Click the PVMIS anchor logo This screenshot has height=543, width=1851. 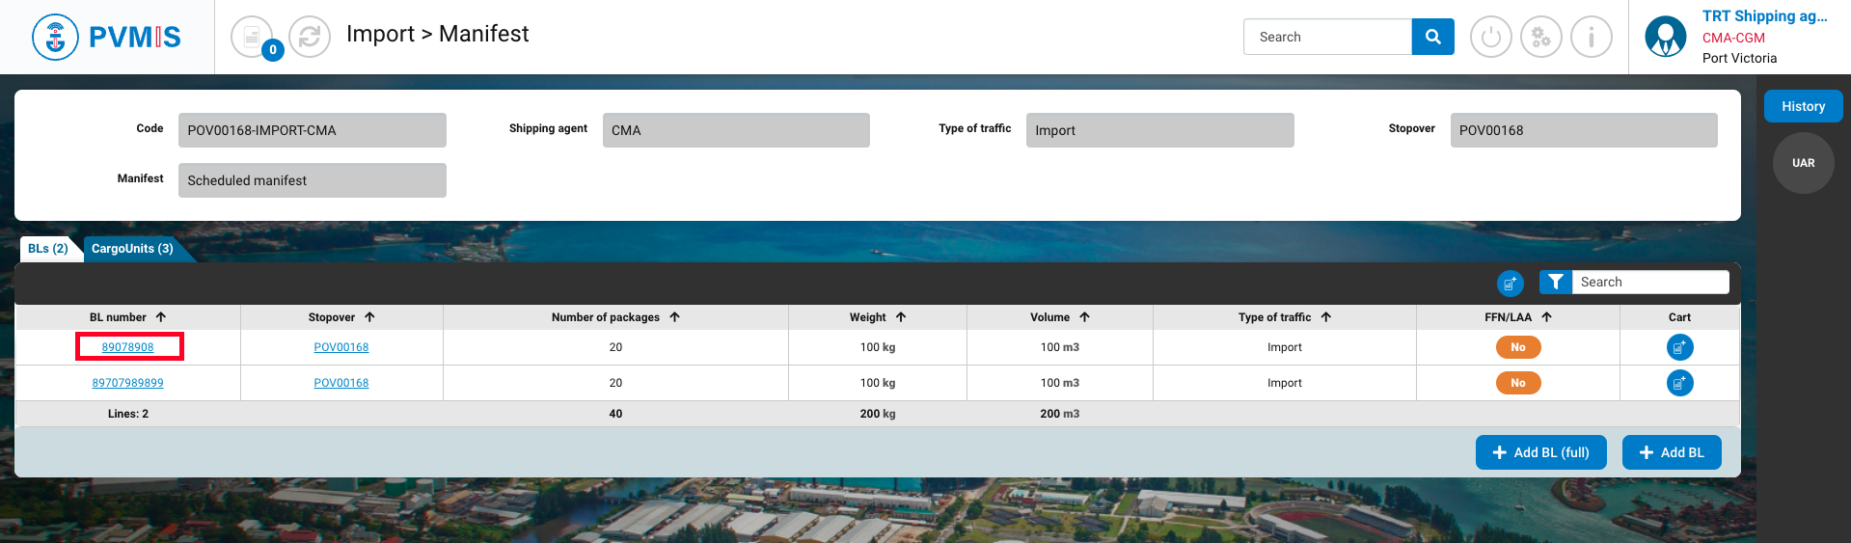(55, 38)
